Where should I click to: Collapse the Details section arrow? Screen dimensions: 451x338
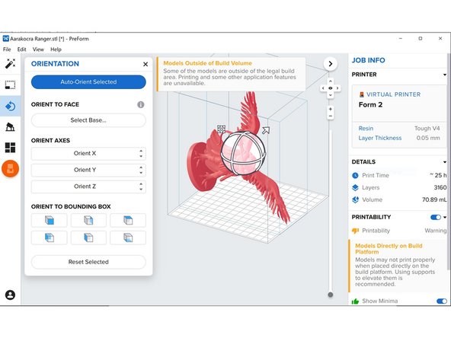[445, 162]
